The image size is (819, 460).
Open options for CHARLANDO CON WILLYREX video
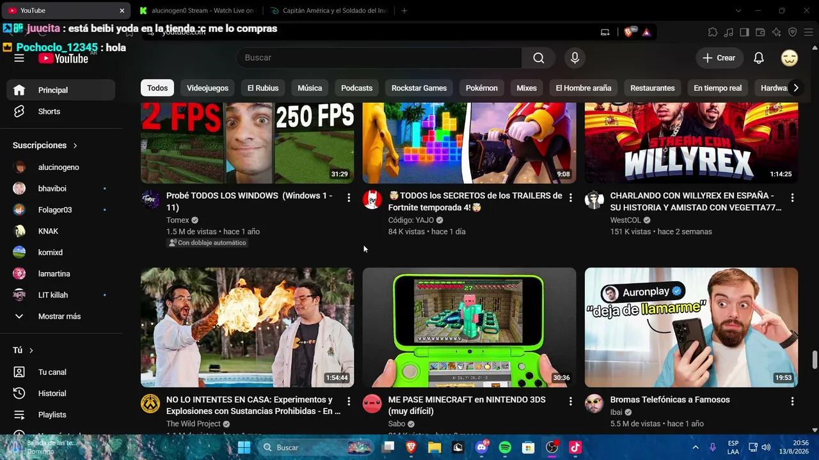[x=793, y=198]
